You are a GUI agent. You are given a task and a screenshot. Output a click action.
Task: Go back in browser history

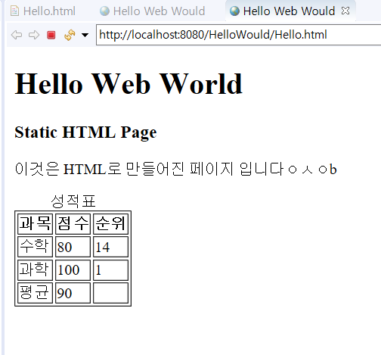17,35
